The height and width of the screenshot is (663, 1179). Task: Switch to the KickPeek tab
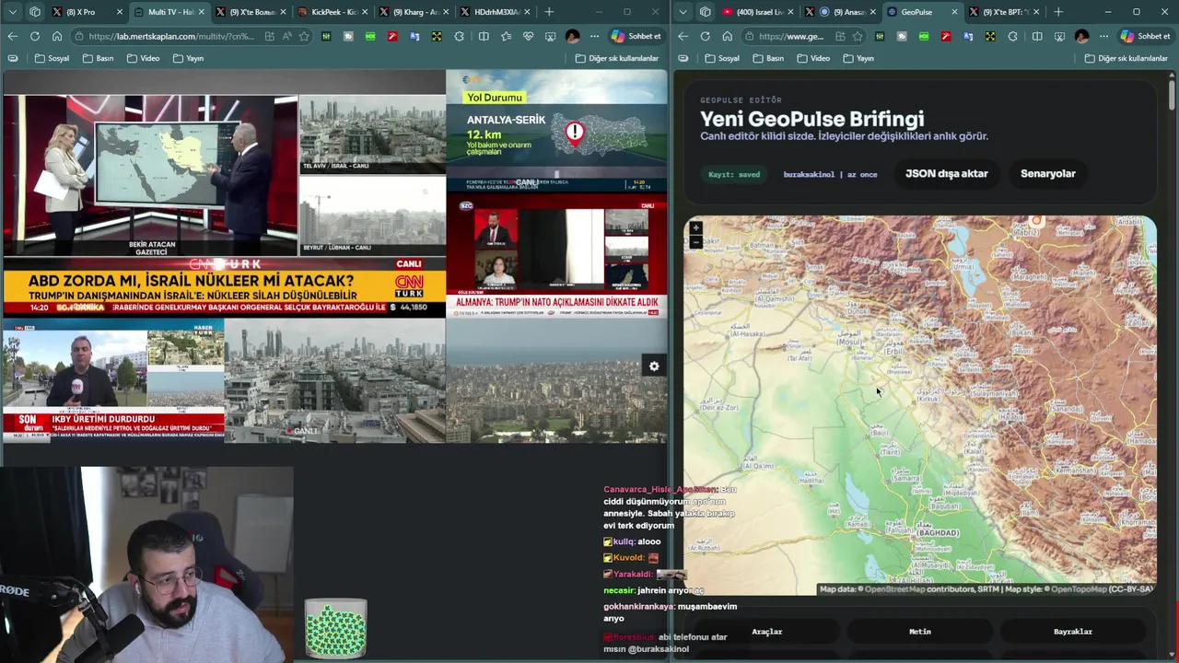[x=333, y=12]
